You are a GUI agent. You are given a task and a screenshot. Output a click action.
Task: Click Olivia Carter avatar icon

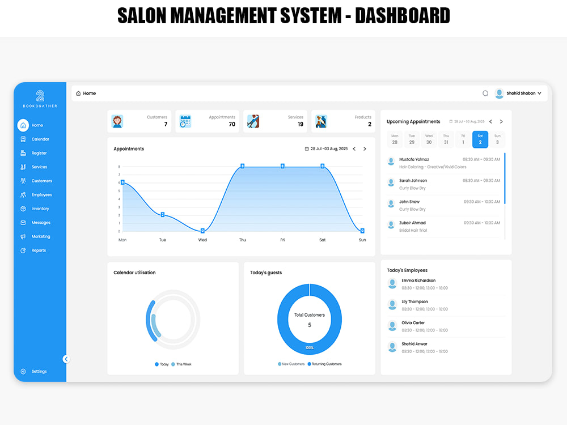(392, 326)
